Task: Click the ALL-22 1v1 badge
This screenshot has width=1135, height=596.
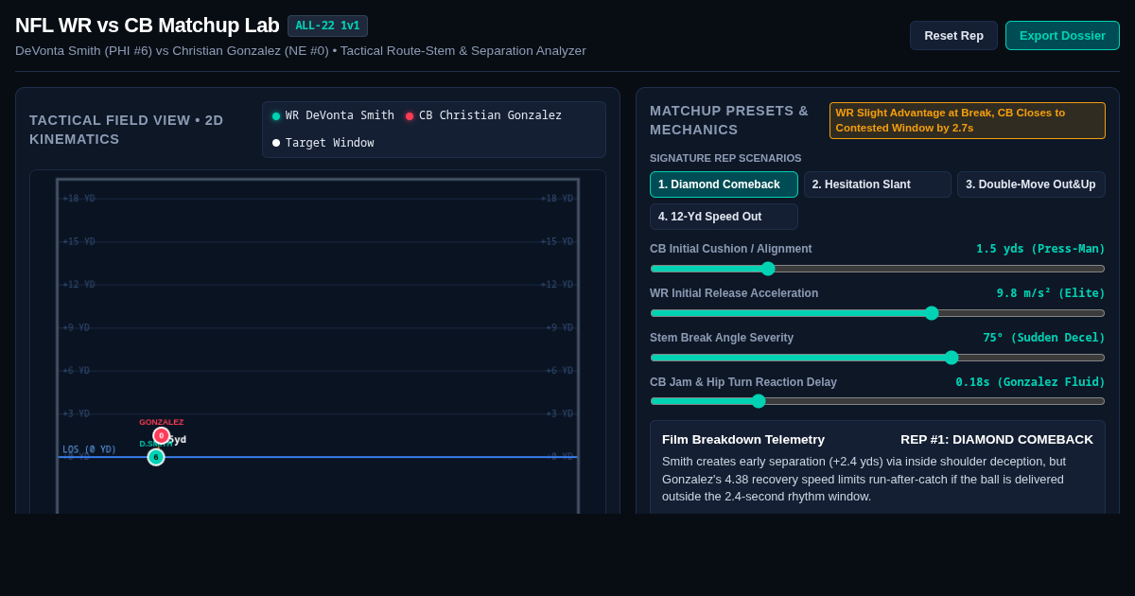Action: [x=327, y=26]
